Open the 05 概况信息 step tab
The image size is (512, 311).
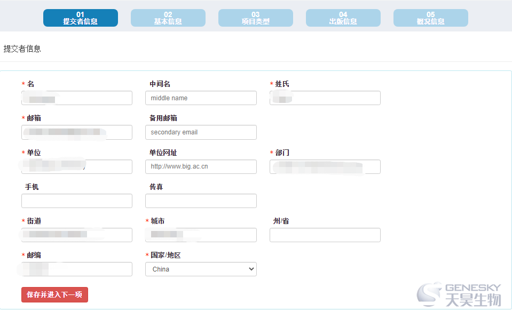pyautogui.click(x=430, y=18)
